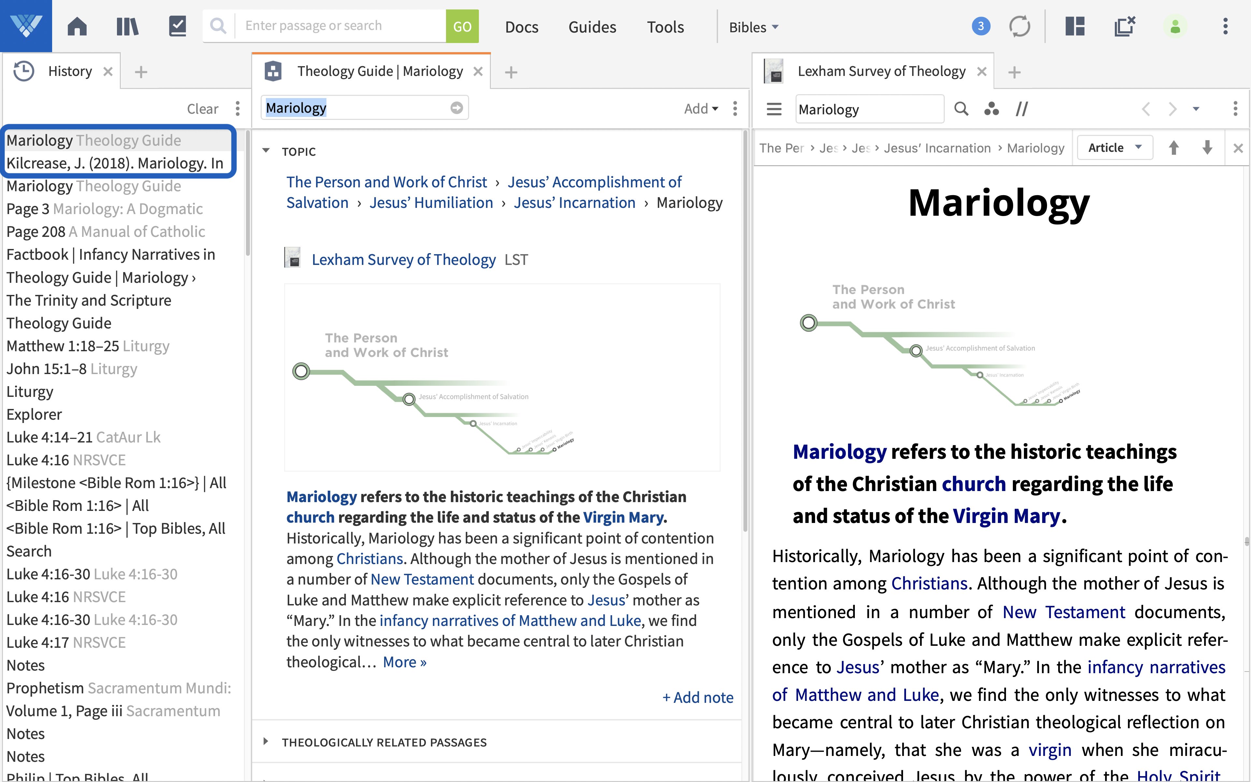The height and width of the screenshot is (782, 1251).
Task: Open the notifications badge showing 3
Action: 981,26
